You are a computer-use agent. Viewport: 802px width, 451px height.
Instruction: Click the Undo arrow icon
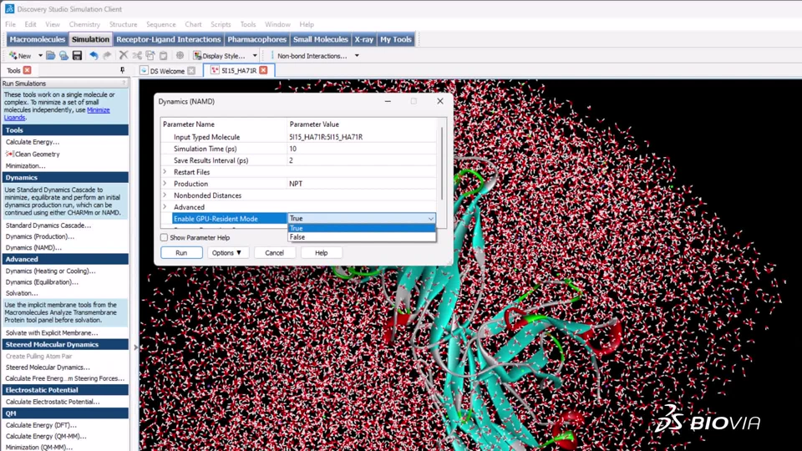[x=94, y=56]
